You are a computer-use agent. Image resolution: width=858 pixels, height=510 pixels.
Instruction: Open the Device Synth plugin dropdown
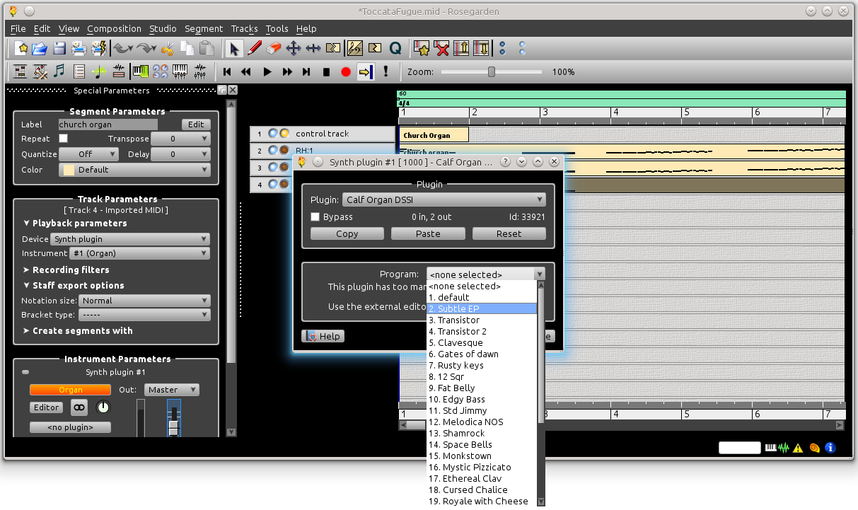click(131, 239)
